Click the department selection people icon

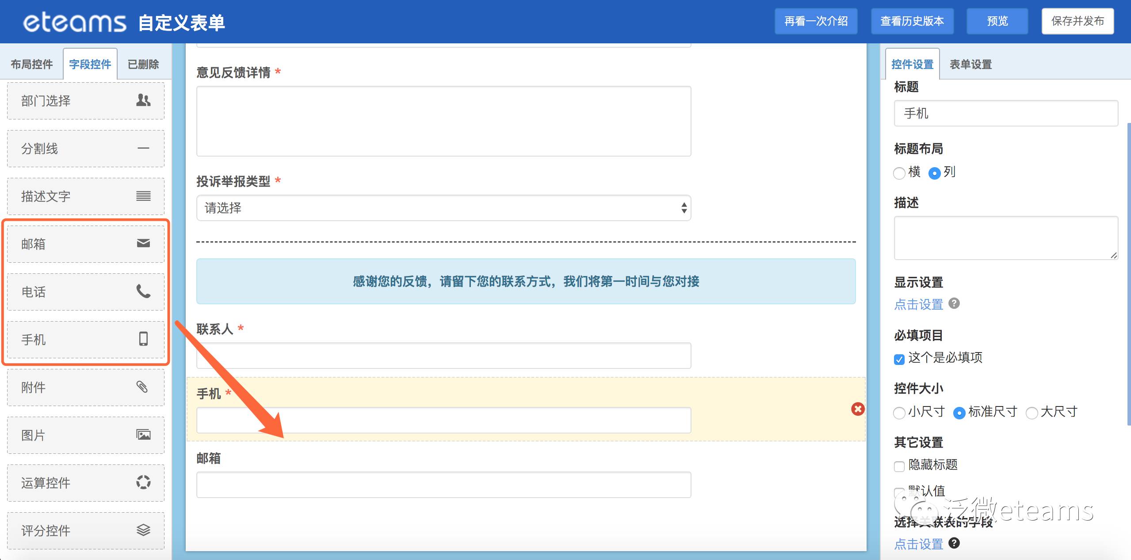coord(143,100)
